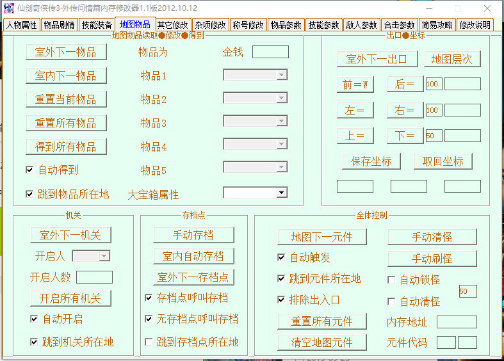Click the 地图层次 button
Screen dimensions: 504x361
452,59
